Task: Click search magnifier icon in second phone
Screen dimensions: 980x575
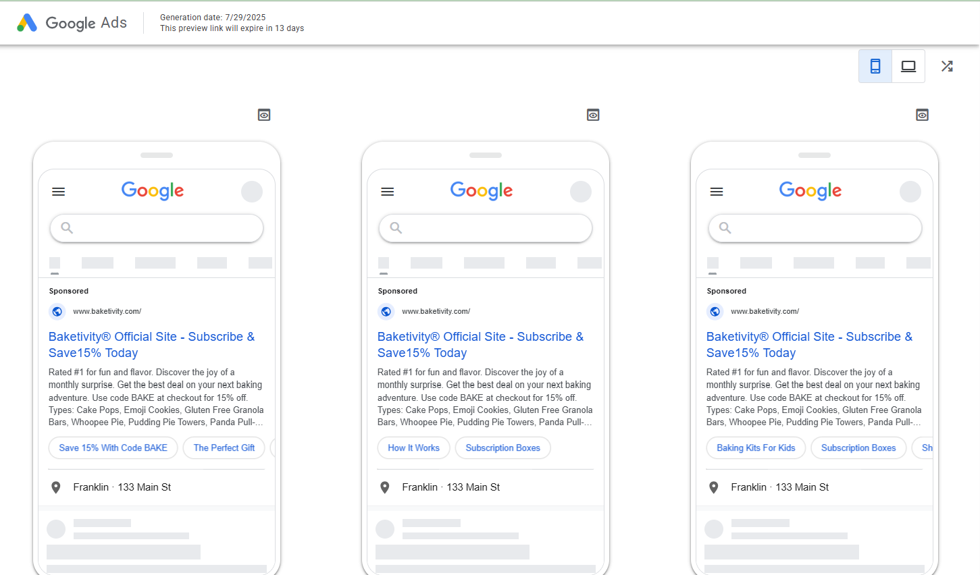Action: (x=396, y=228)
